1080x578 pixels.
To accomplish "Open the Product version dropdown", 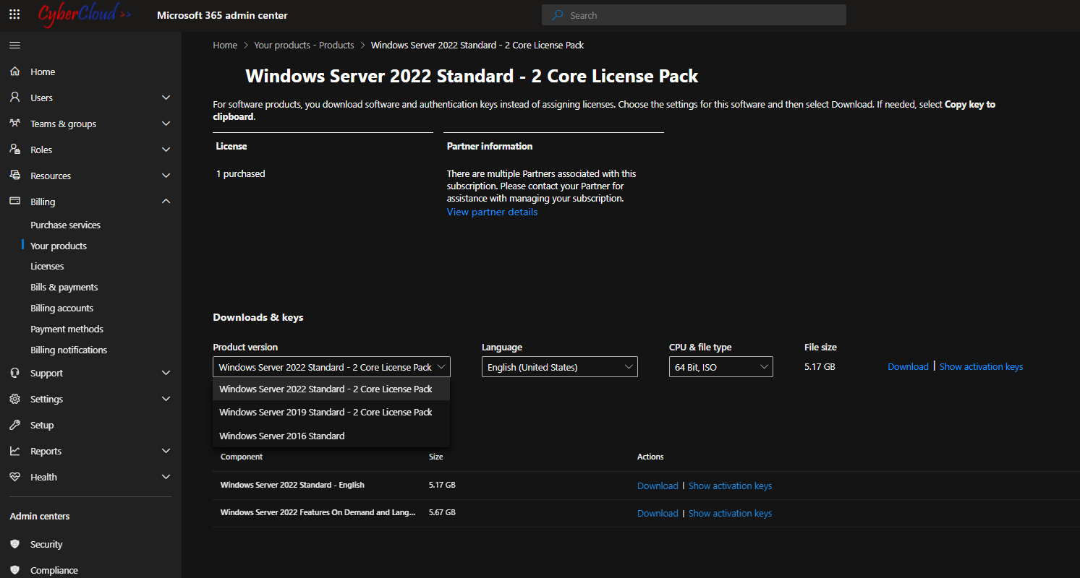I will click(x=331, y=367).
